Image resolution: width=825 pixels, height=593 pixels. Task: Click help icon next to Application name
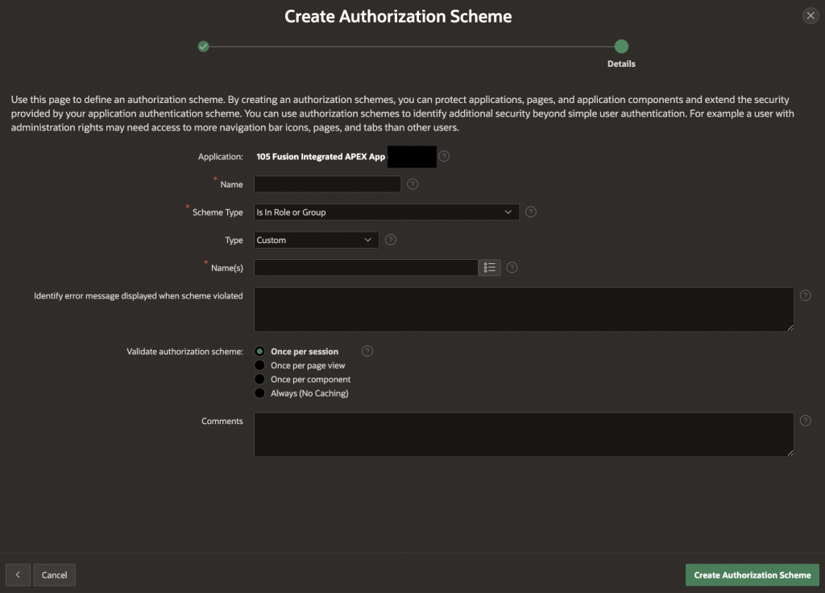[x=444, y=156]
